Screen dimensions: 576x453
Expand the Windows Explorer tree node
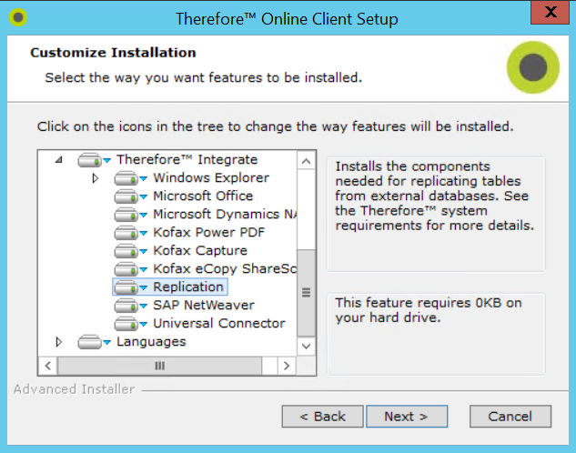click(96, 178)
